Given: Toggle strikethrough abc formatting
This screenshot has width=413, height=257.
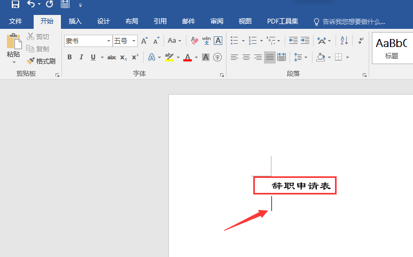Looking at the screenshot, I should (112, 57).
